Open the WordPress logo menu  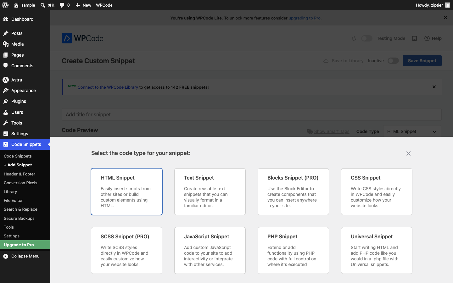point(5,5)
